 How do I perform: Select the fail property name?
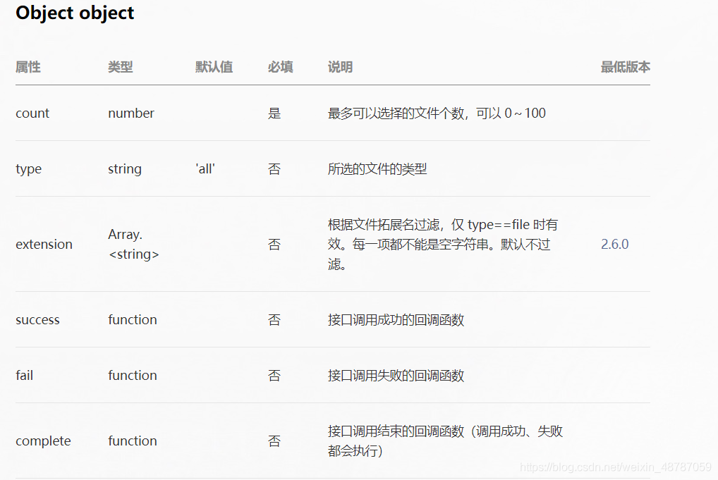coord(24,376)
